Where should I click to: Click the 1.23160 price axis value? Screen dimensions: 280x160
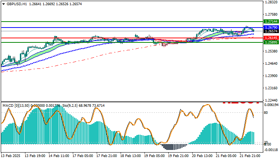(x=271, y=88)
